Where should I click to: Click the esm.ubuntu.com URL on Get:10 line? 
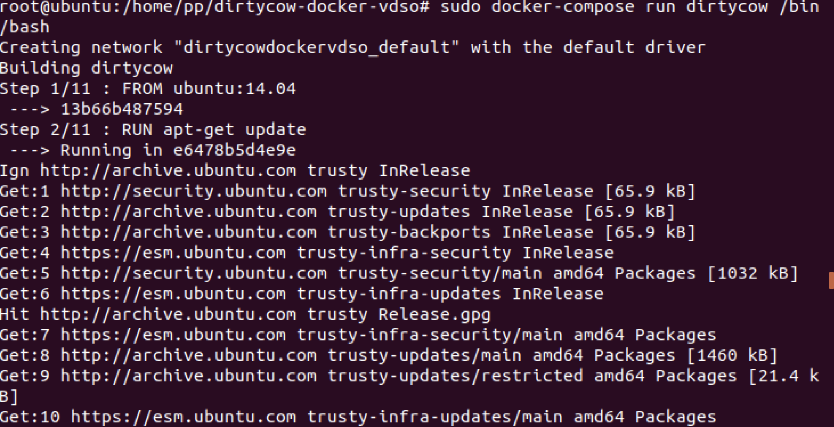184,417
